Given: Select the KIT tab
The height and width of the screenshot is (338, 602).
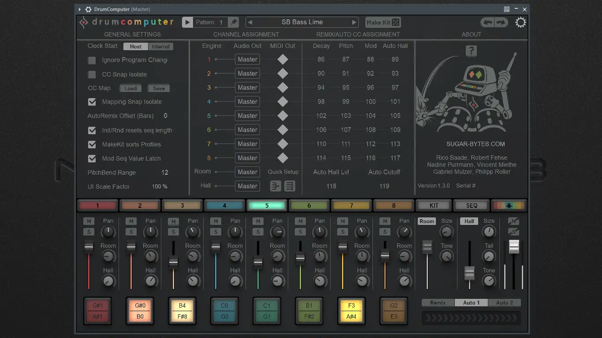Looking at the screenshot, I should pos(434,206).
